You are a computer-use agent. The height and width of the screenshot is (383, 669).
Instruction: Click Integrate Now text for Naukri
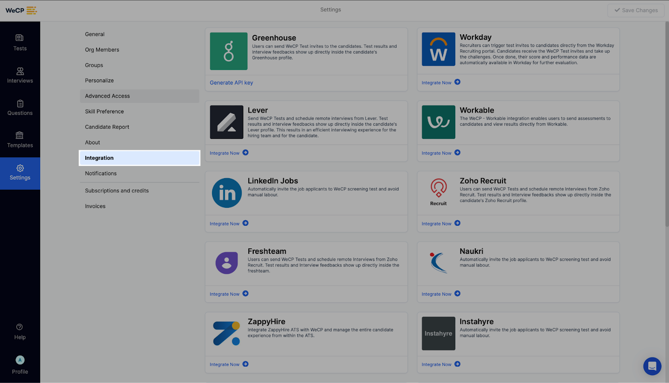click(x=437, y=294)
